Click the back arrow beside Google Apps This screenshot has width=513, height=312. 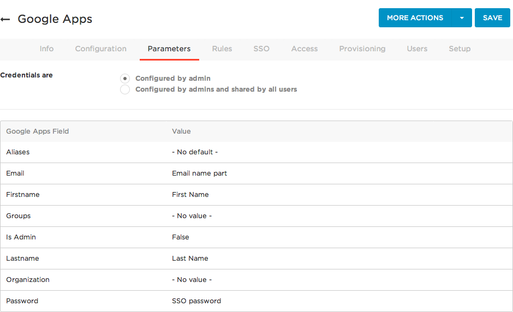coord(5,19)
